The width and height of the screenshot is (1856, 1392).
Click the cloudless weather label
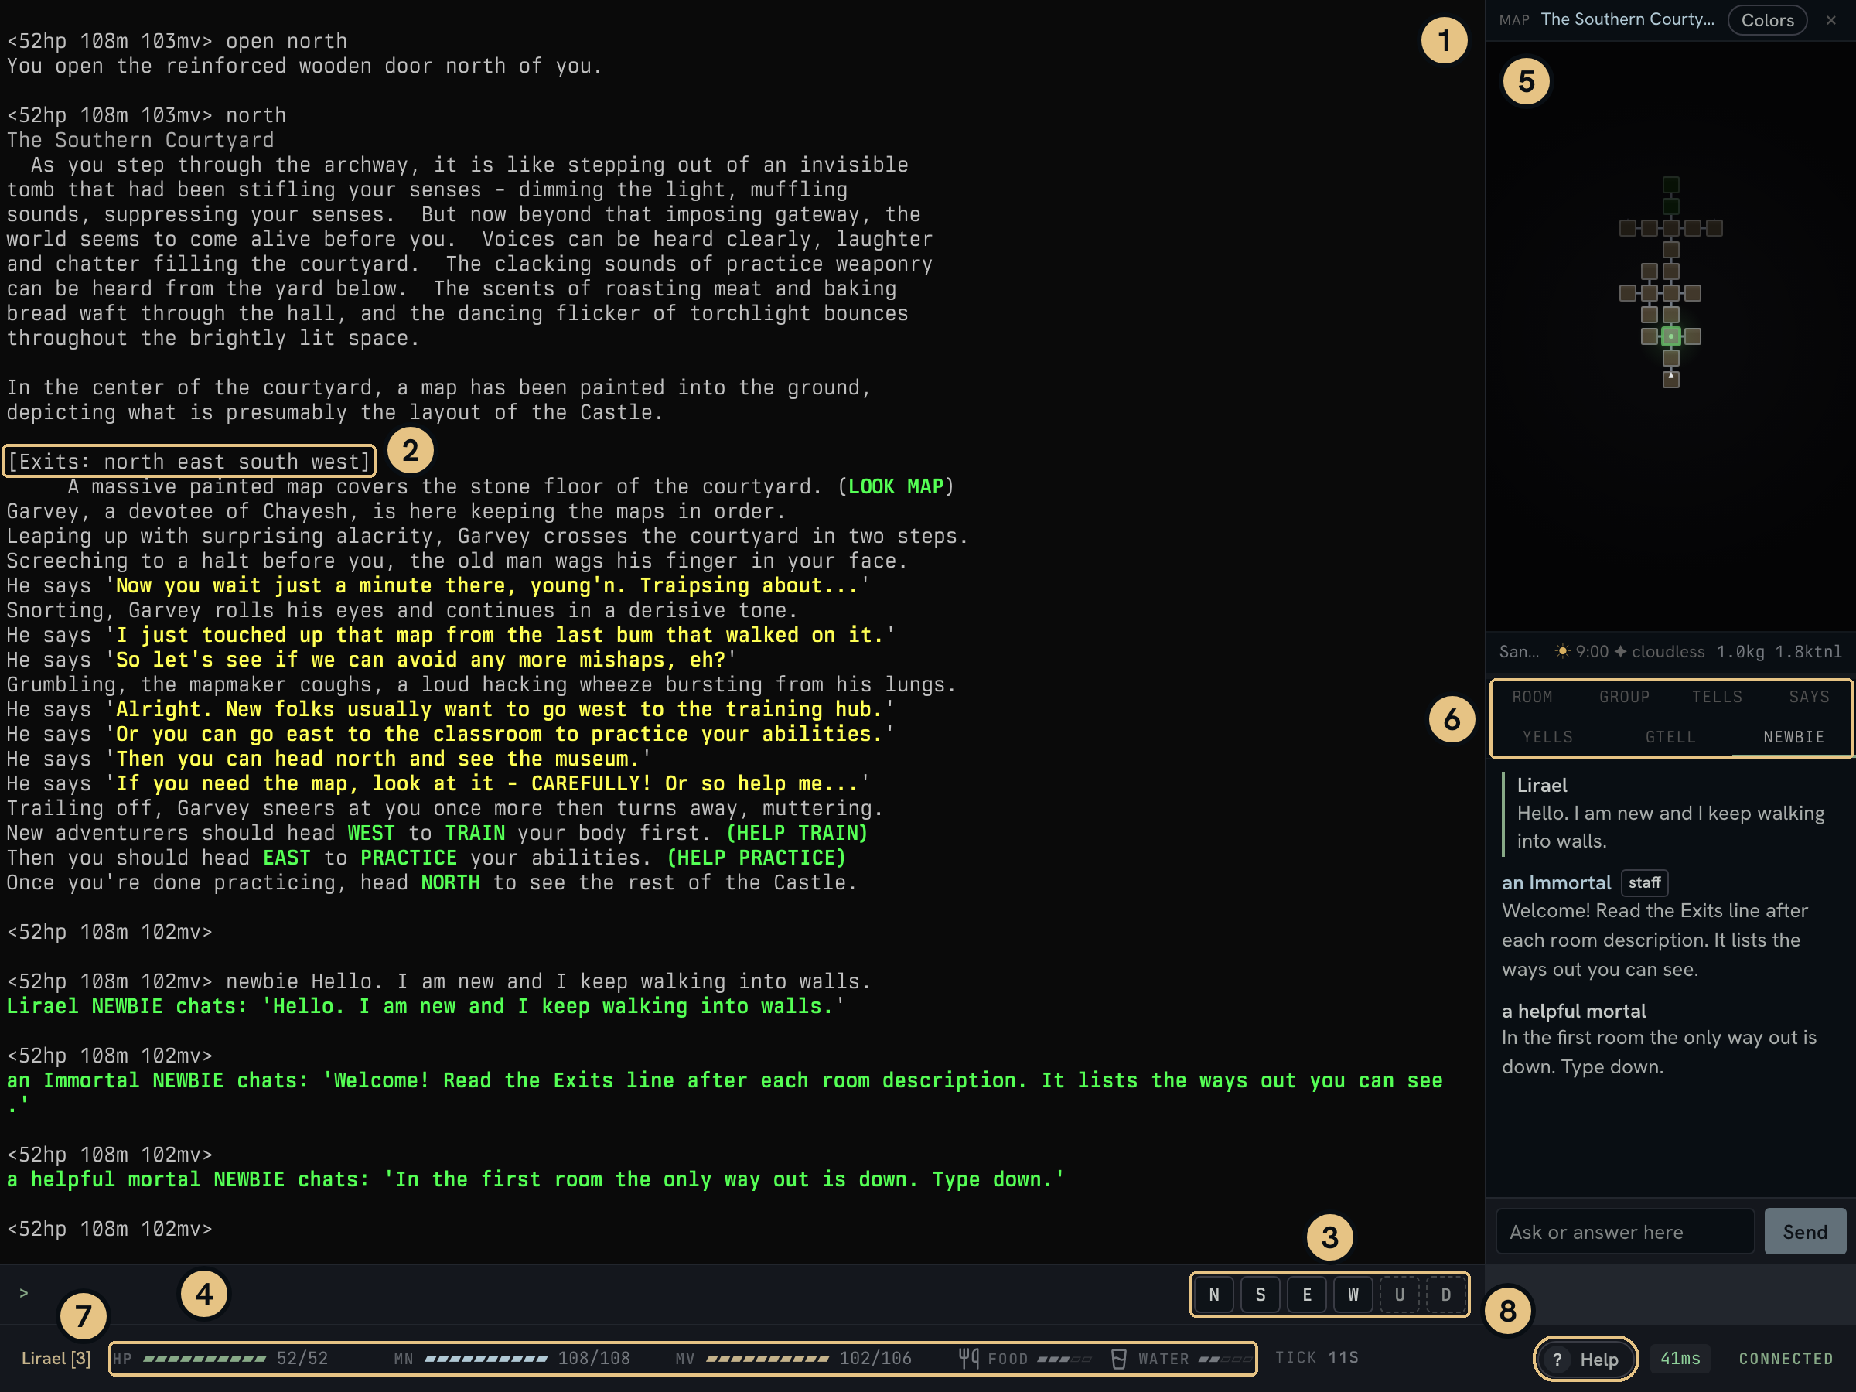point(1667,652)
